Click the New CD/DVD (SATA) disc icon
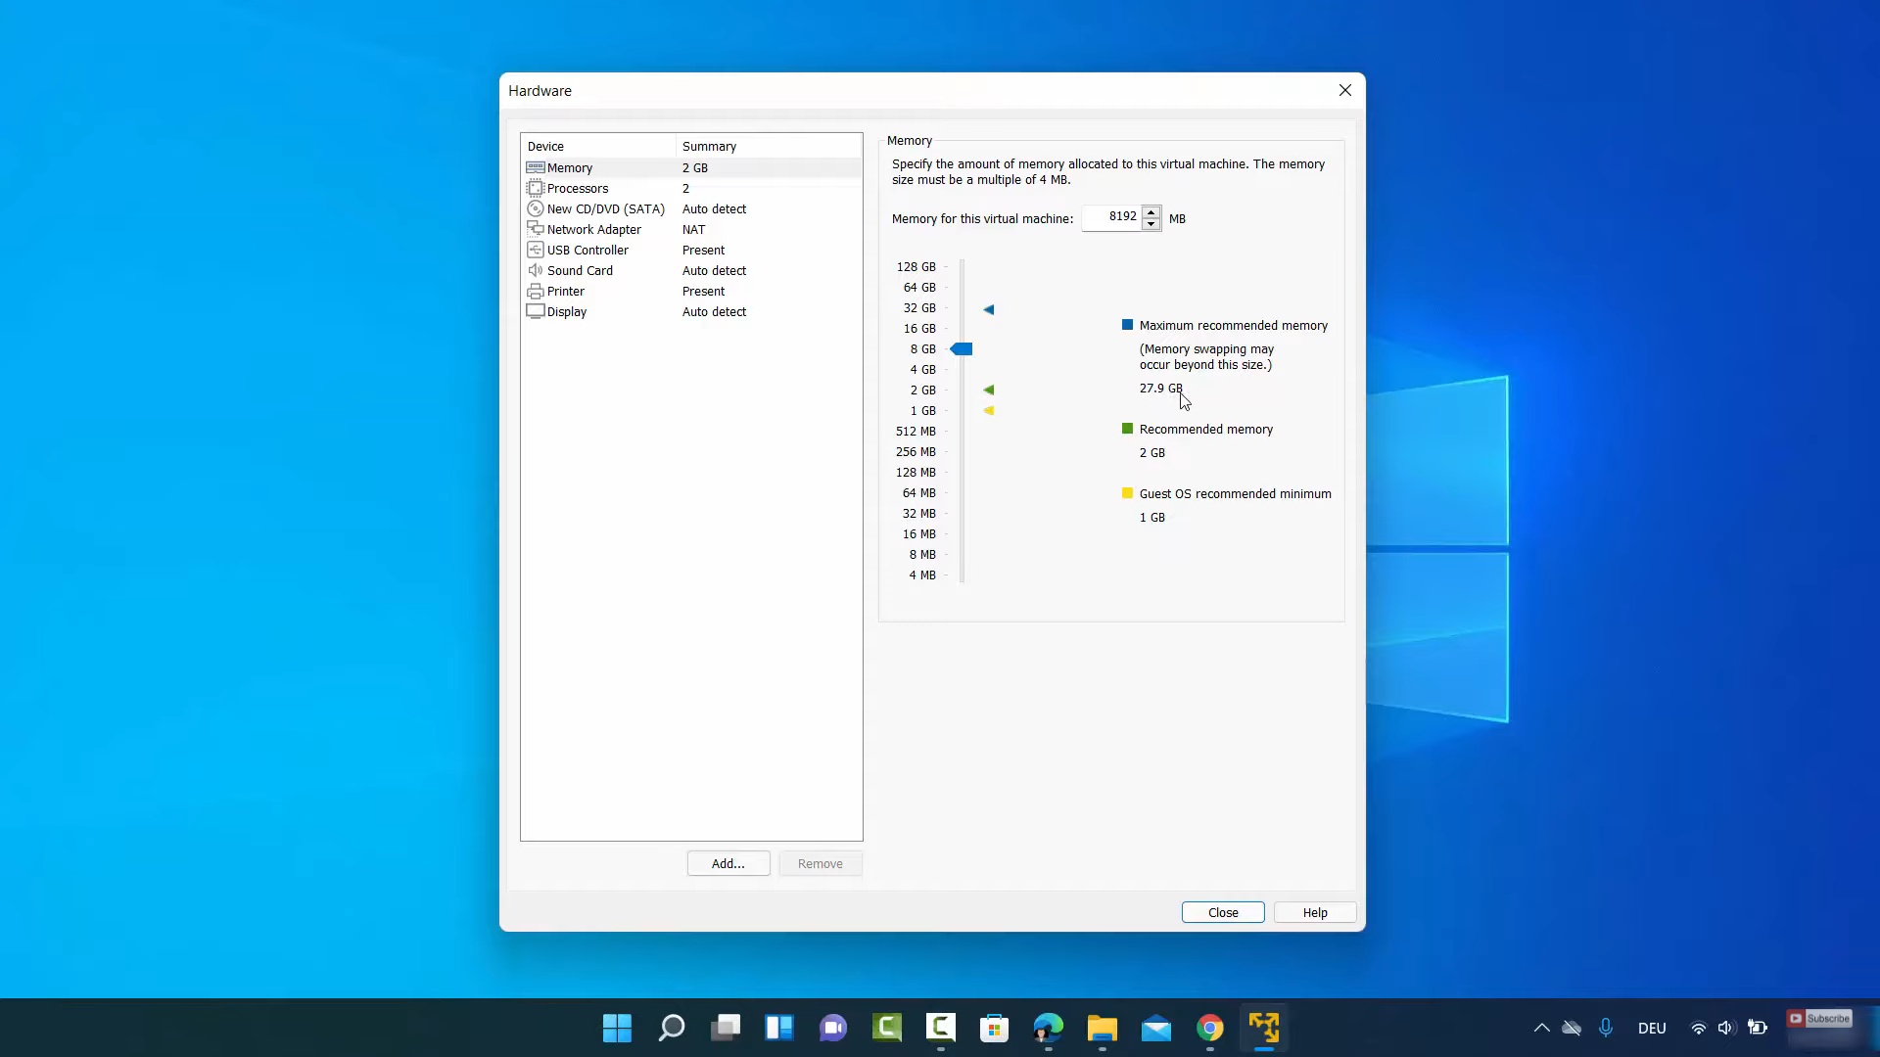The width and height of the screenshot is (1880, 1057). pos(536,208)
